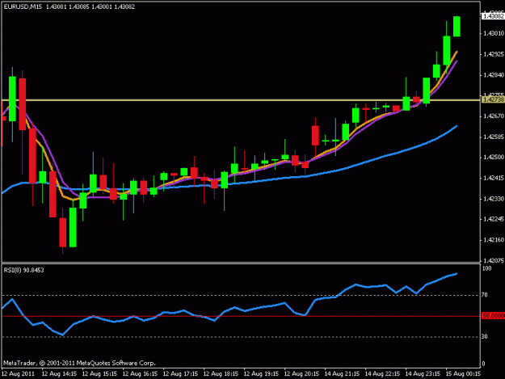Click the last green candle at chart top right
Image resolution: width=505 pixels, height=379 pixels.
457,26
